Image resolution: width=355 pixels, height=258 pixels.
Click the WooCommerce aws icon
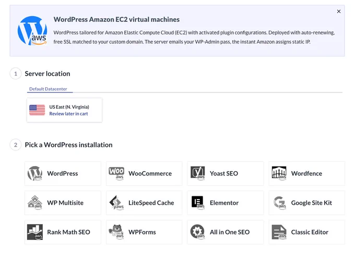pyautogui.click(x=116, y=173)
